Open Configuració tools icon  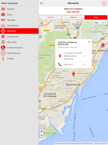tap(3, 37)
